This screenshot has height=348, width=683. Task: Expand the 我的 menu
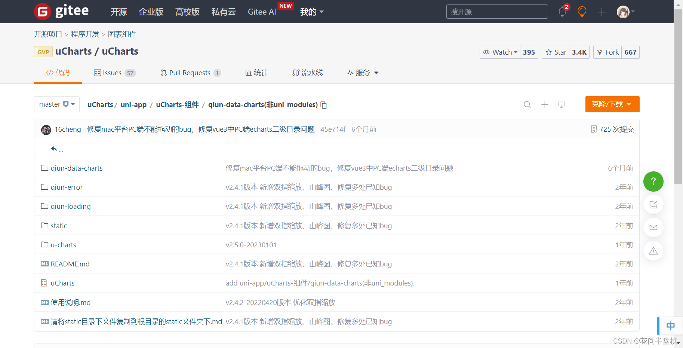(x=312, y=12)
